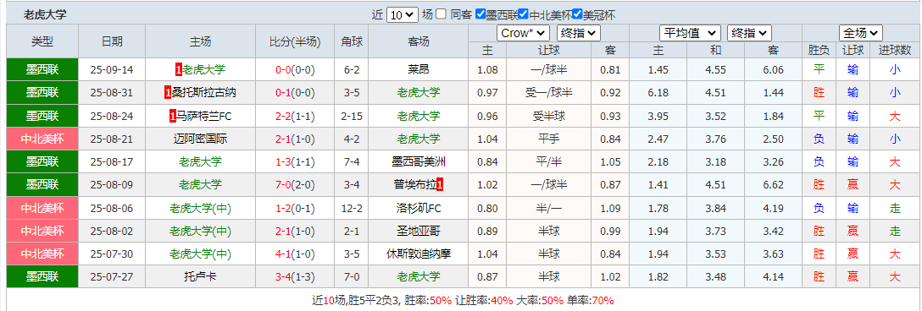Click the 主场 column header

tap(201, 41)
